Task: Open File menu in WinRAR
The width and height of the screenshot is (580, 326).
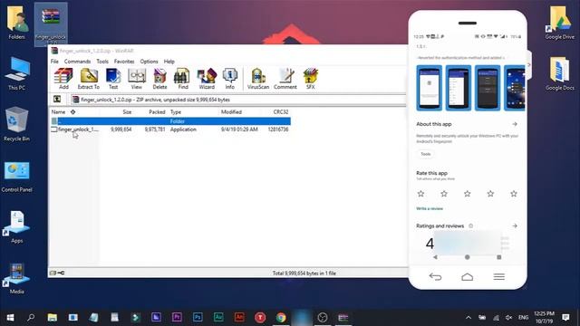Action: tap(54, 62)
